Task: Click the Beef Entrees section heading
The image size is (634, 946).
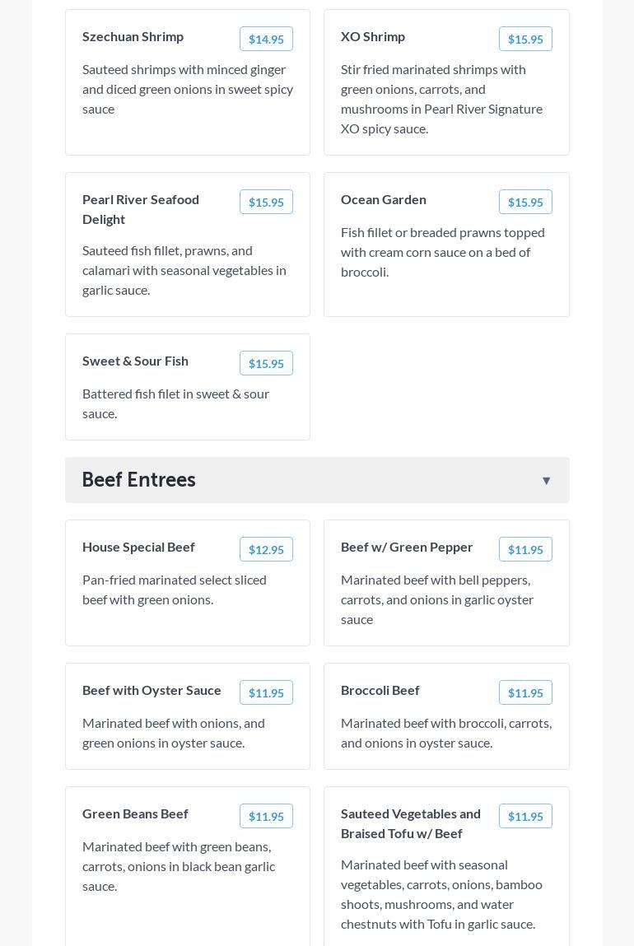Action: pos(139,480)
